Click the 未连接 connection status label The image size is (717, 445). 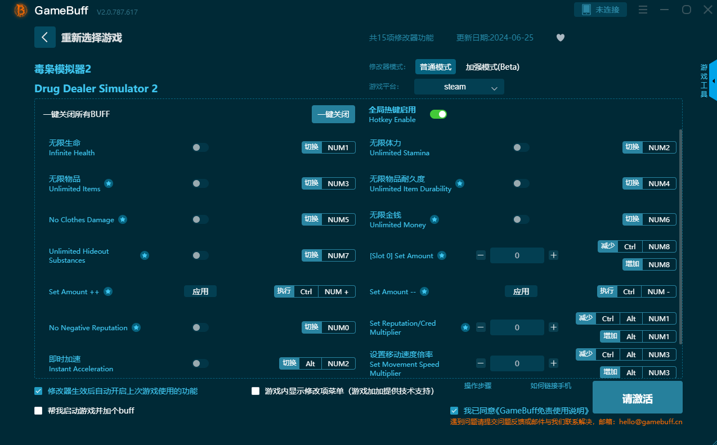click(x=607, y=10)
